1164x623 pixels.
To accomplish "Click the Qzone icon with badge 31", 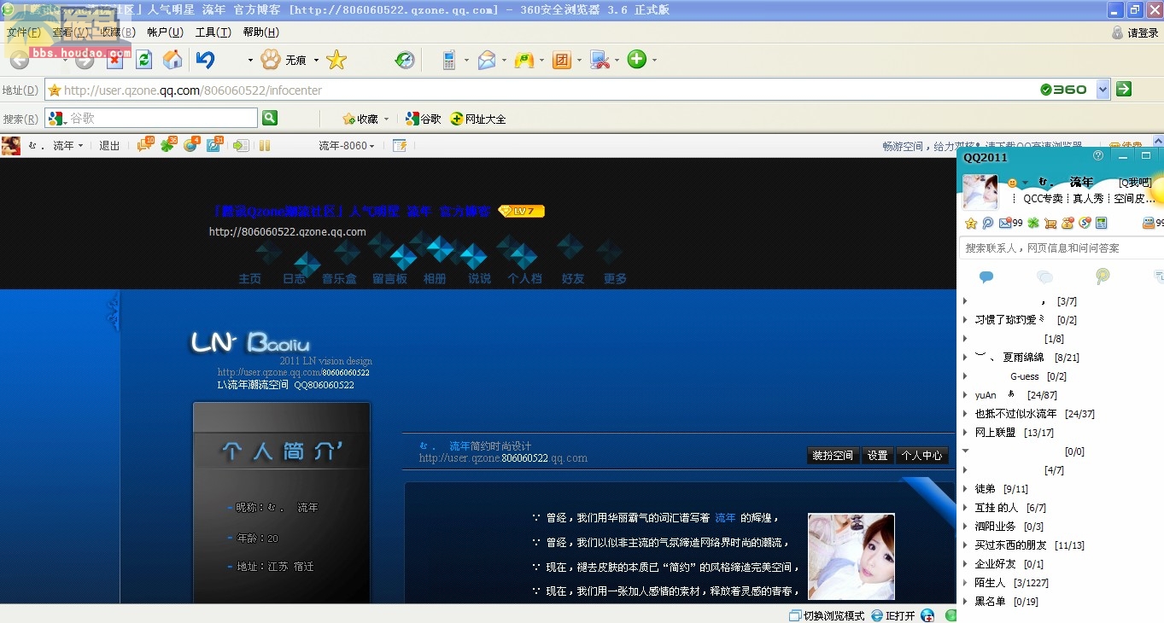I will pyautogui.click(x=214, y=145).
